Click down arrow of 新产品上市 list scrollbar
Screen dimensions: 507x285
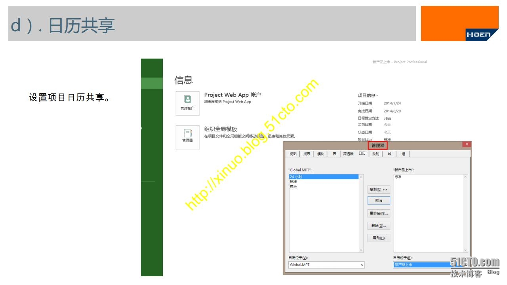pos(466,250)
